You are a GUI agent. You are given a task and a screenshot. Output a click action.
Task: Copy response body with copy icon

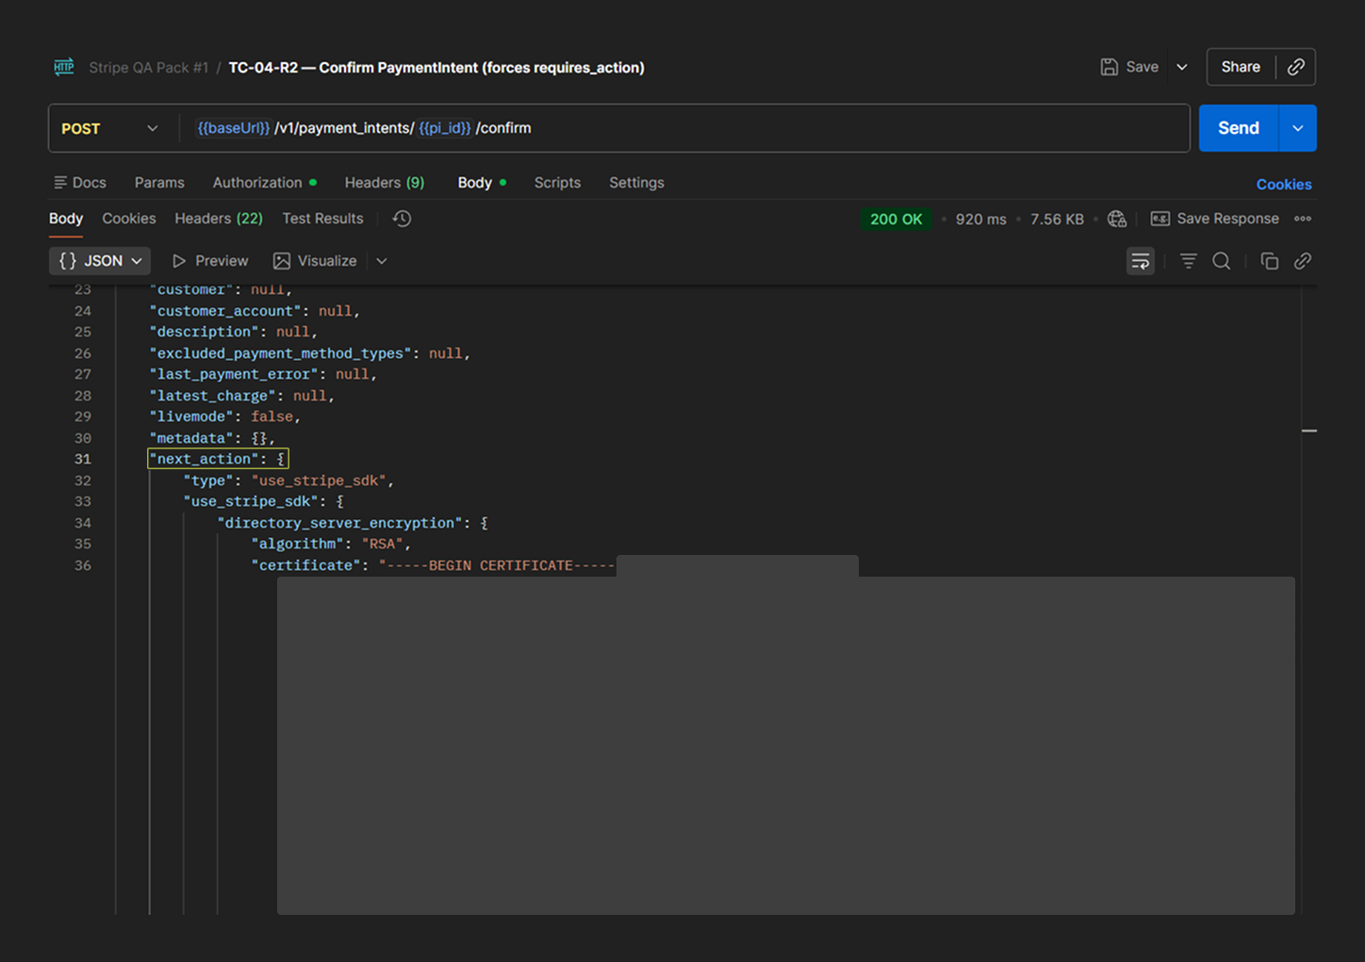(x=1269, y=261)
